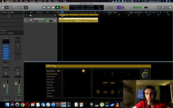The width and height of the screenshot is (173, 108).
Task: Open the Multipressor plug-in slot
Action: coord(6,48)
